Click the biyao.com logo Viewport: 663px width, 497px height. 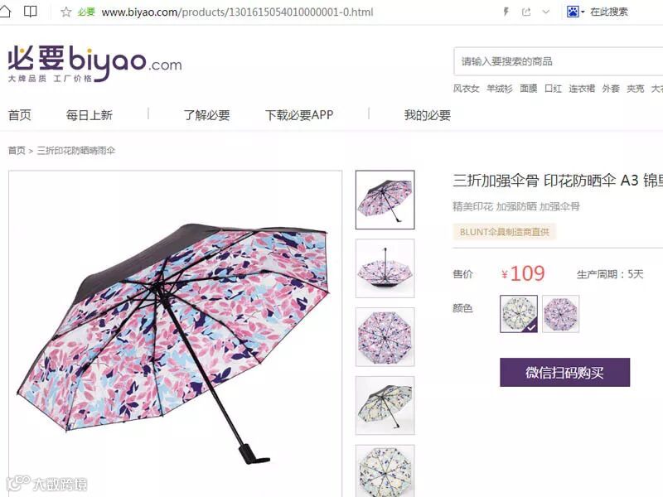[95, 64]
